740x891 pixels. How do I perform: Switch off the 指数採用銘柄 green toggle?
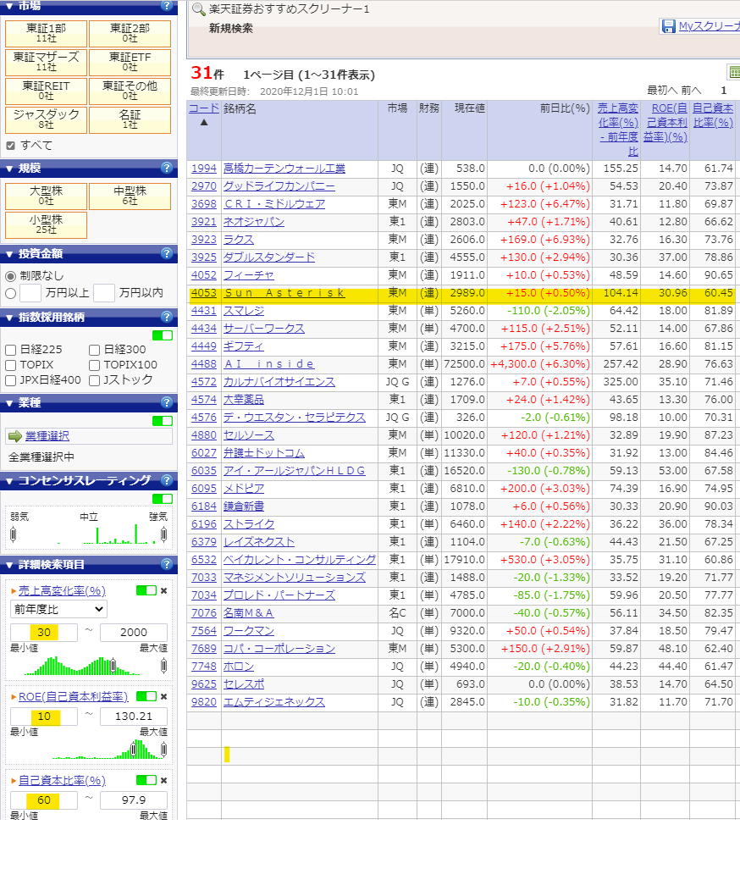pyautogui.click(x=163, y=335)
